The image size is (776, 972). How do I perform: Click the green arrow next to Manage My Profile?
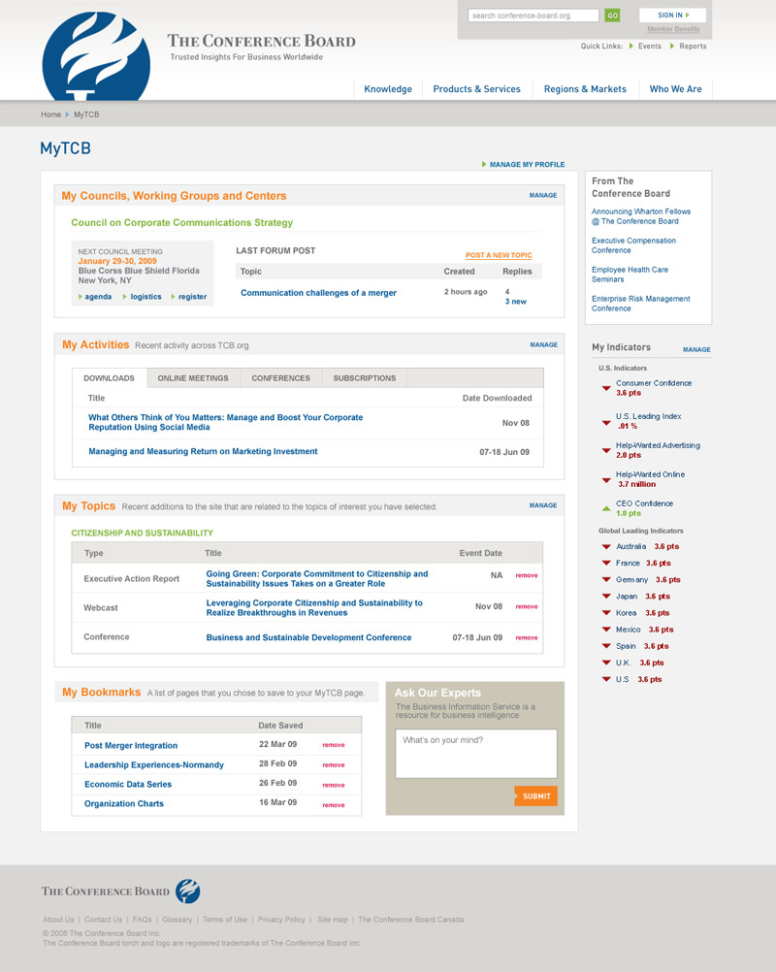[x=484, y=165]
